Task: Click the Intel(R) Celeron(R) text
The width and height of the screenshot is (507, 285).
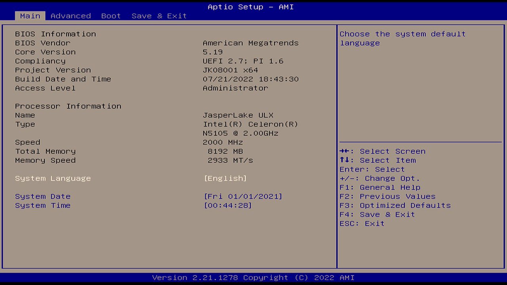Action: point(251,124)
